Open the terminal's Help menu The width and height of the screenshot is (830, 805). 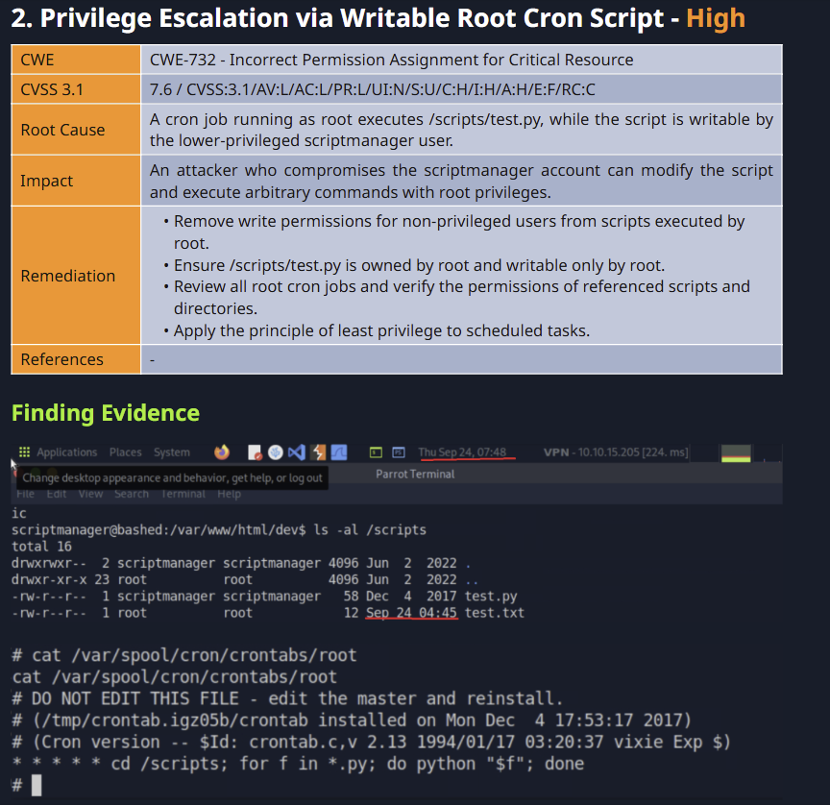(230, 494)
